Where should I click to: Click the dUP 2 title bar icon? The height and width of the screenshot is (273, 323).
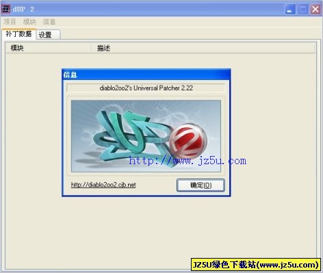[x=5, y=9]
